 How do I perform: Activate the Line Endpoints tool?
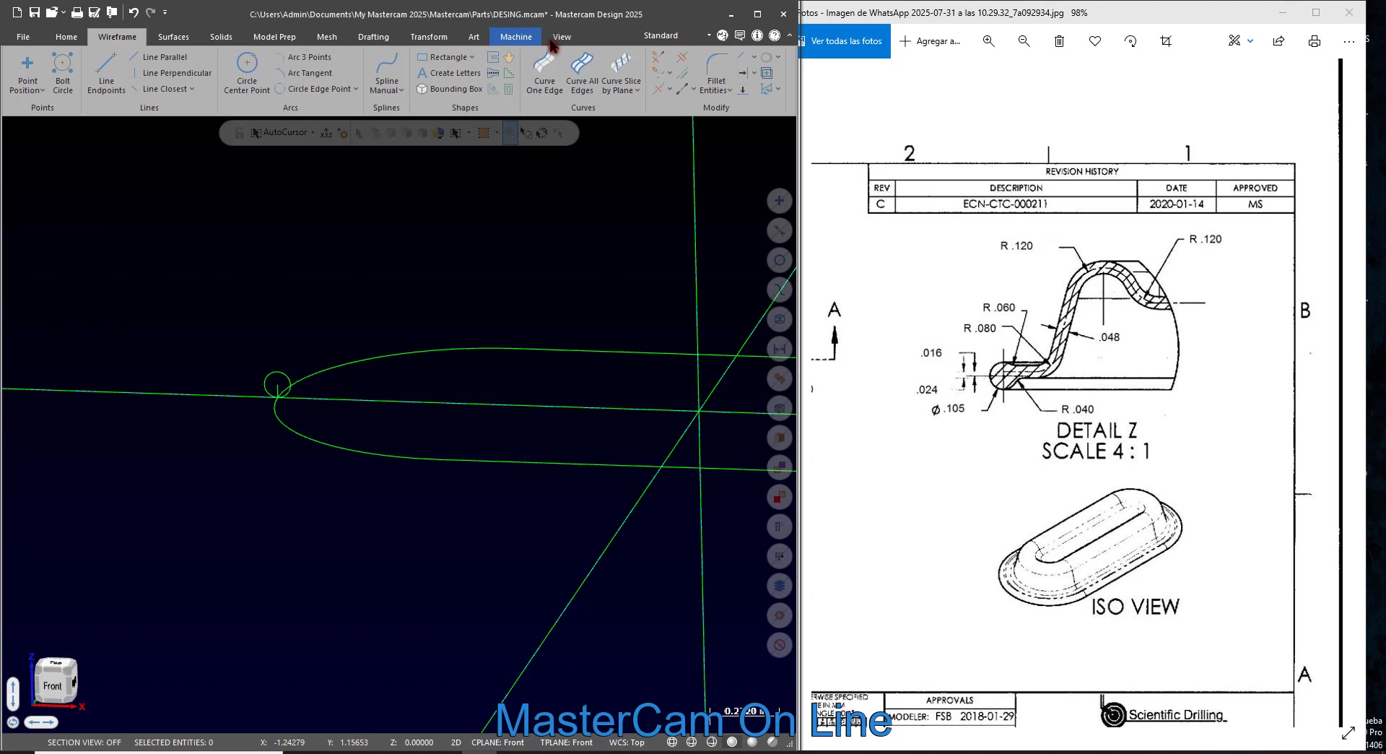click(106, 74)
